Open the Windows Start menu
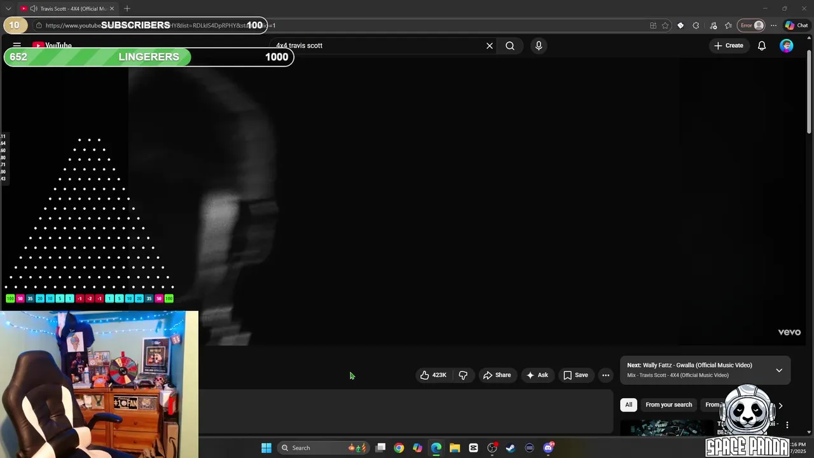Image resolution: width=814 pixels, height=458 pixels. (266, 448)
